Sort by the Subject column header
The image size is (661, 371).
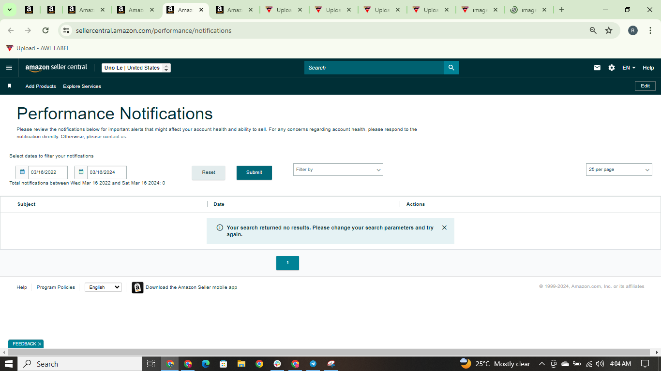point(26,204)
